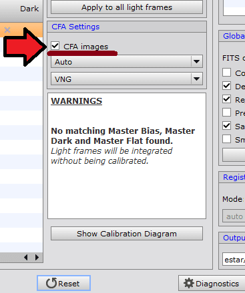
Task: Toggle the unchecked 'Pre' checkbox
Action: (x=226, y=113)
